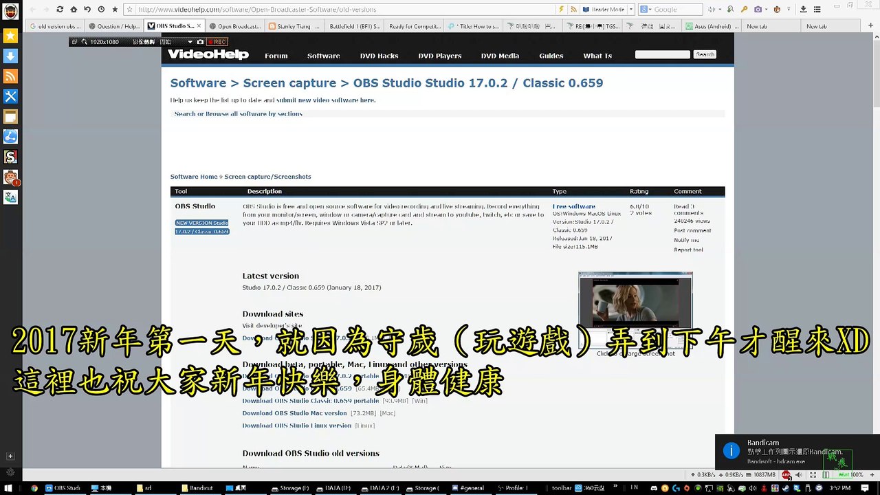Click 'Download OBS Studio Linux version' link

(296, 426)
